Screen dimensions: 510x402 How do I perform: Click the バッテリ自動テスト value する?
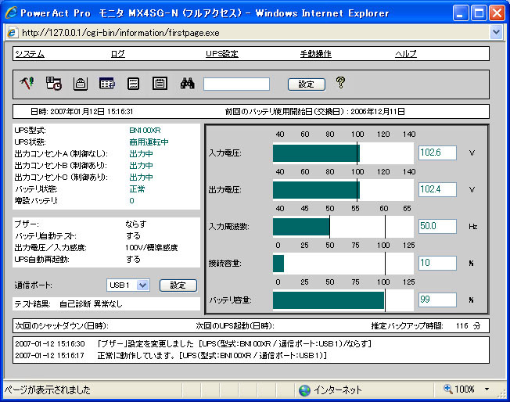pyautogui.click(x=133, y=235)
